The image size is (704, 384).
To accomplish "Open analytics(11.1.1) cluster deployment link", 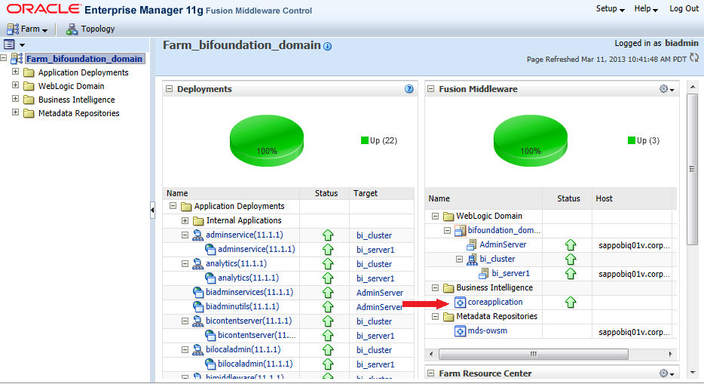I will pyautogui.click(x=236, y=263).
